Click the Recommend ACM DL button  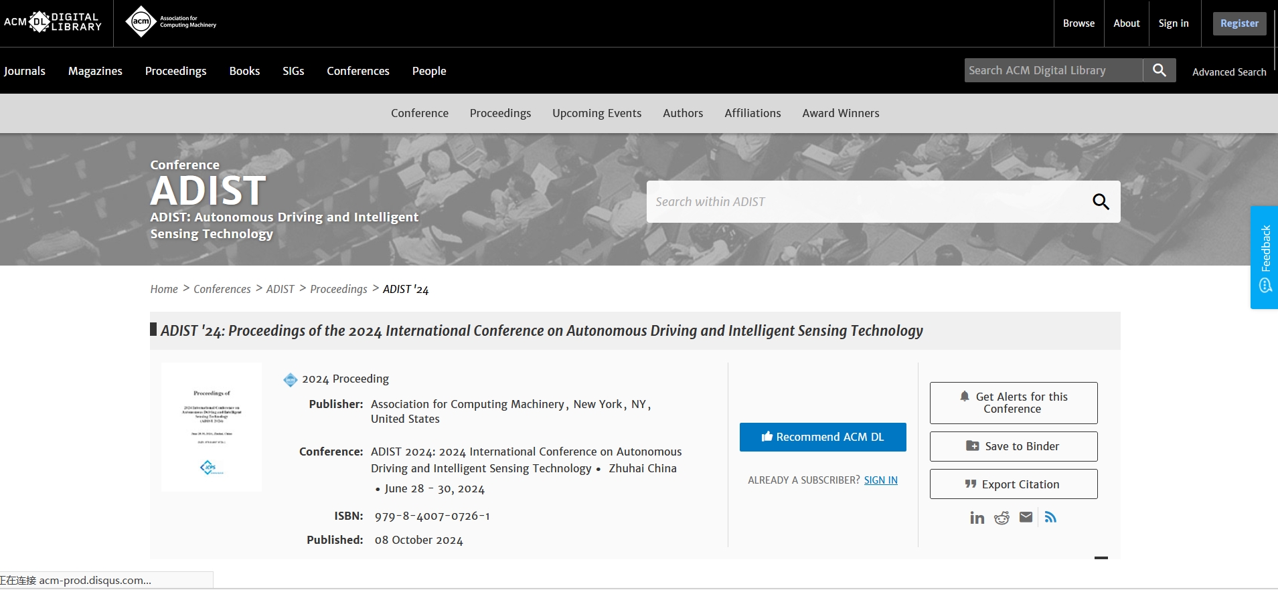pos(823,437)
